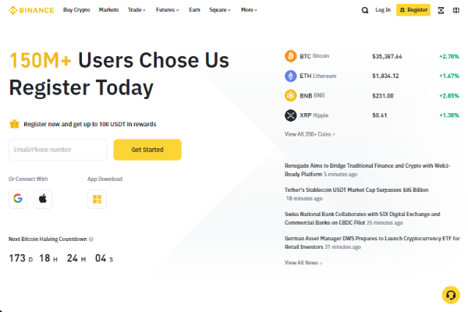Connect with the Apple icon
468x312 pixels.
pyautogui.click(x=43, y=199)
